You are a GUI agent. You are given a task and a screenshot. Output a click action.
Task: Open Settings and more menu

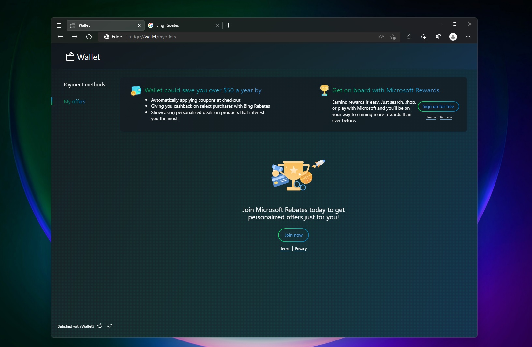[x=468, y=37]
